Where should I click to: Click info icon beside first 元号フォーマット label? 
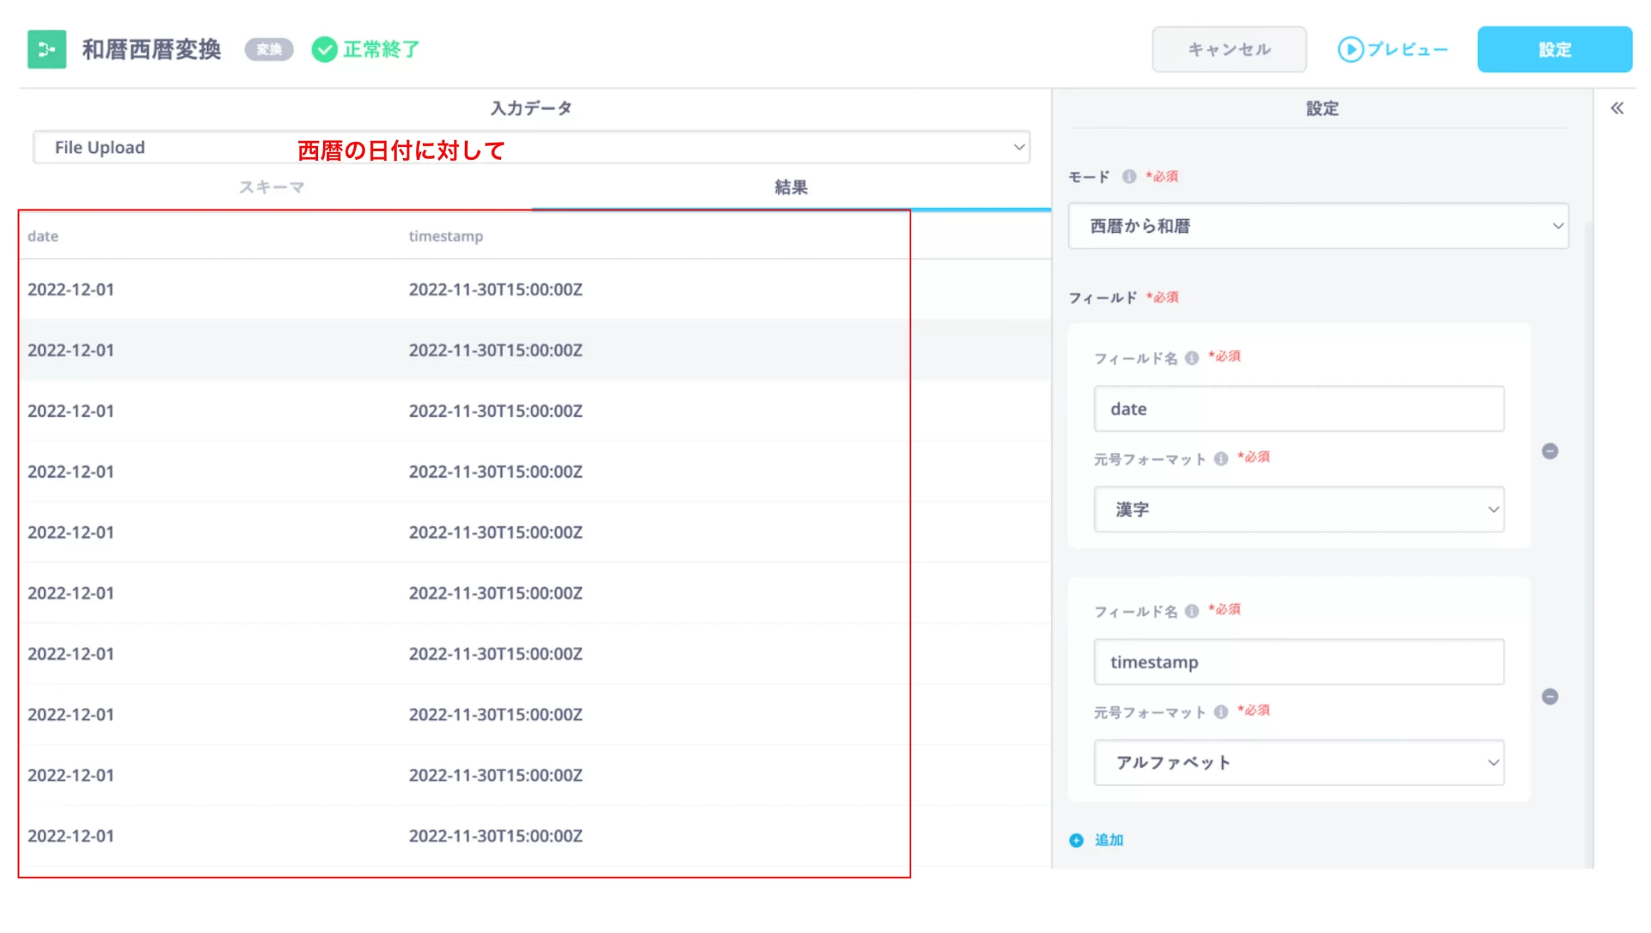point(1220,458)
